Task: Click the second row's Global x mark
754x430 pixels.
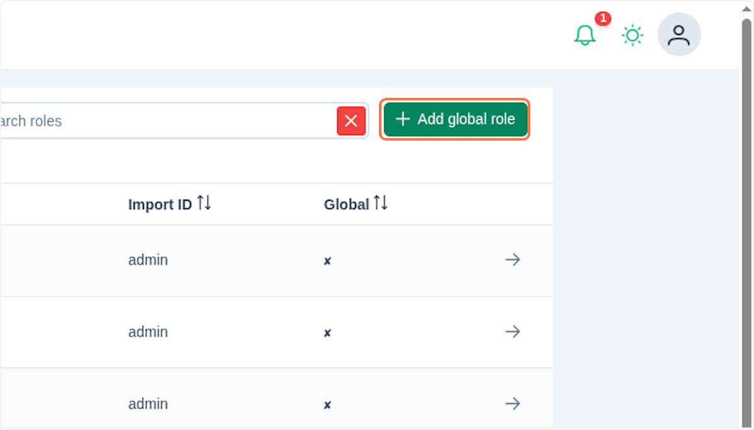Action: (x=327, y=333)
